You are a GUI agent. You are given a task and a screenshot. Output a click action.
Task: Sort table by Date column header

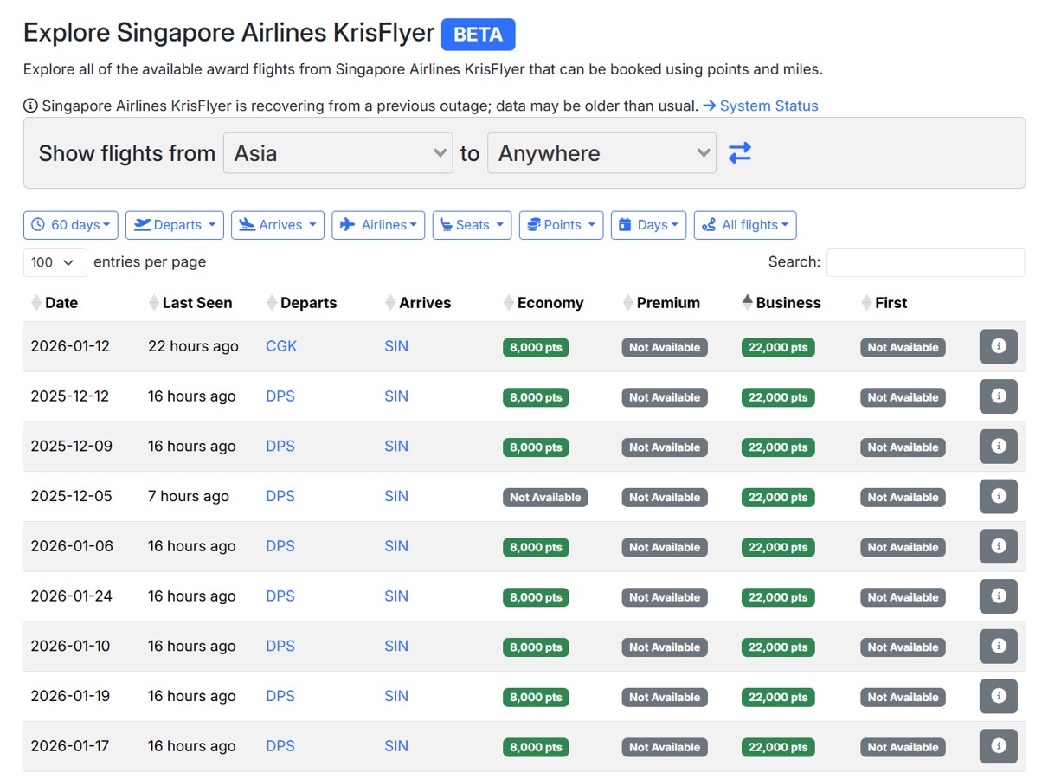pos(61,303)
